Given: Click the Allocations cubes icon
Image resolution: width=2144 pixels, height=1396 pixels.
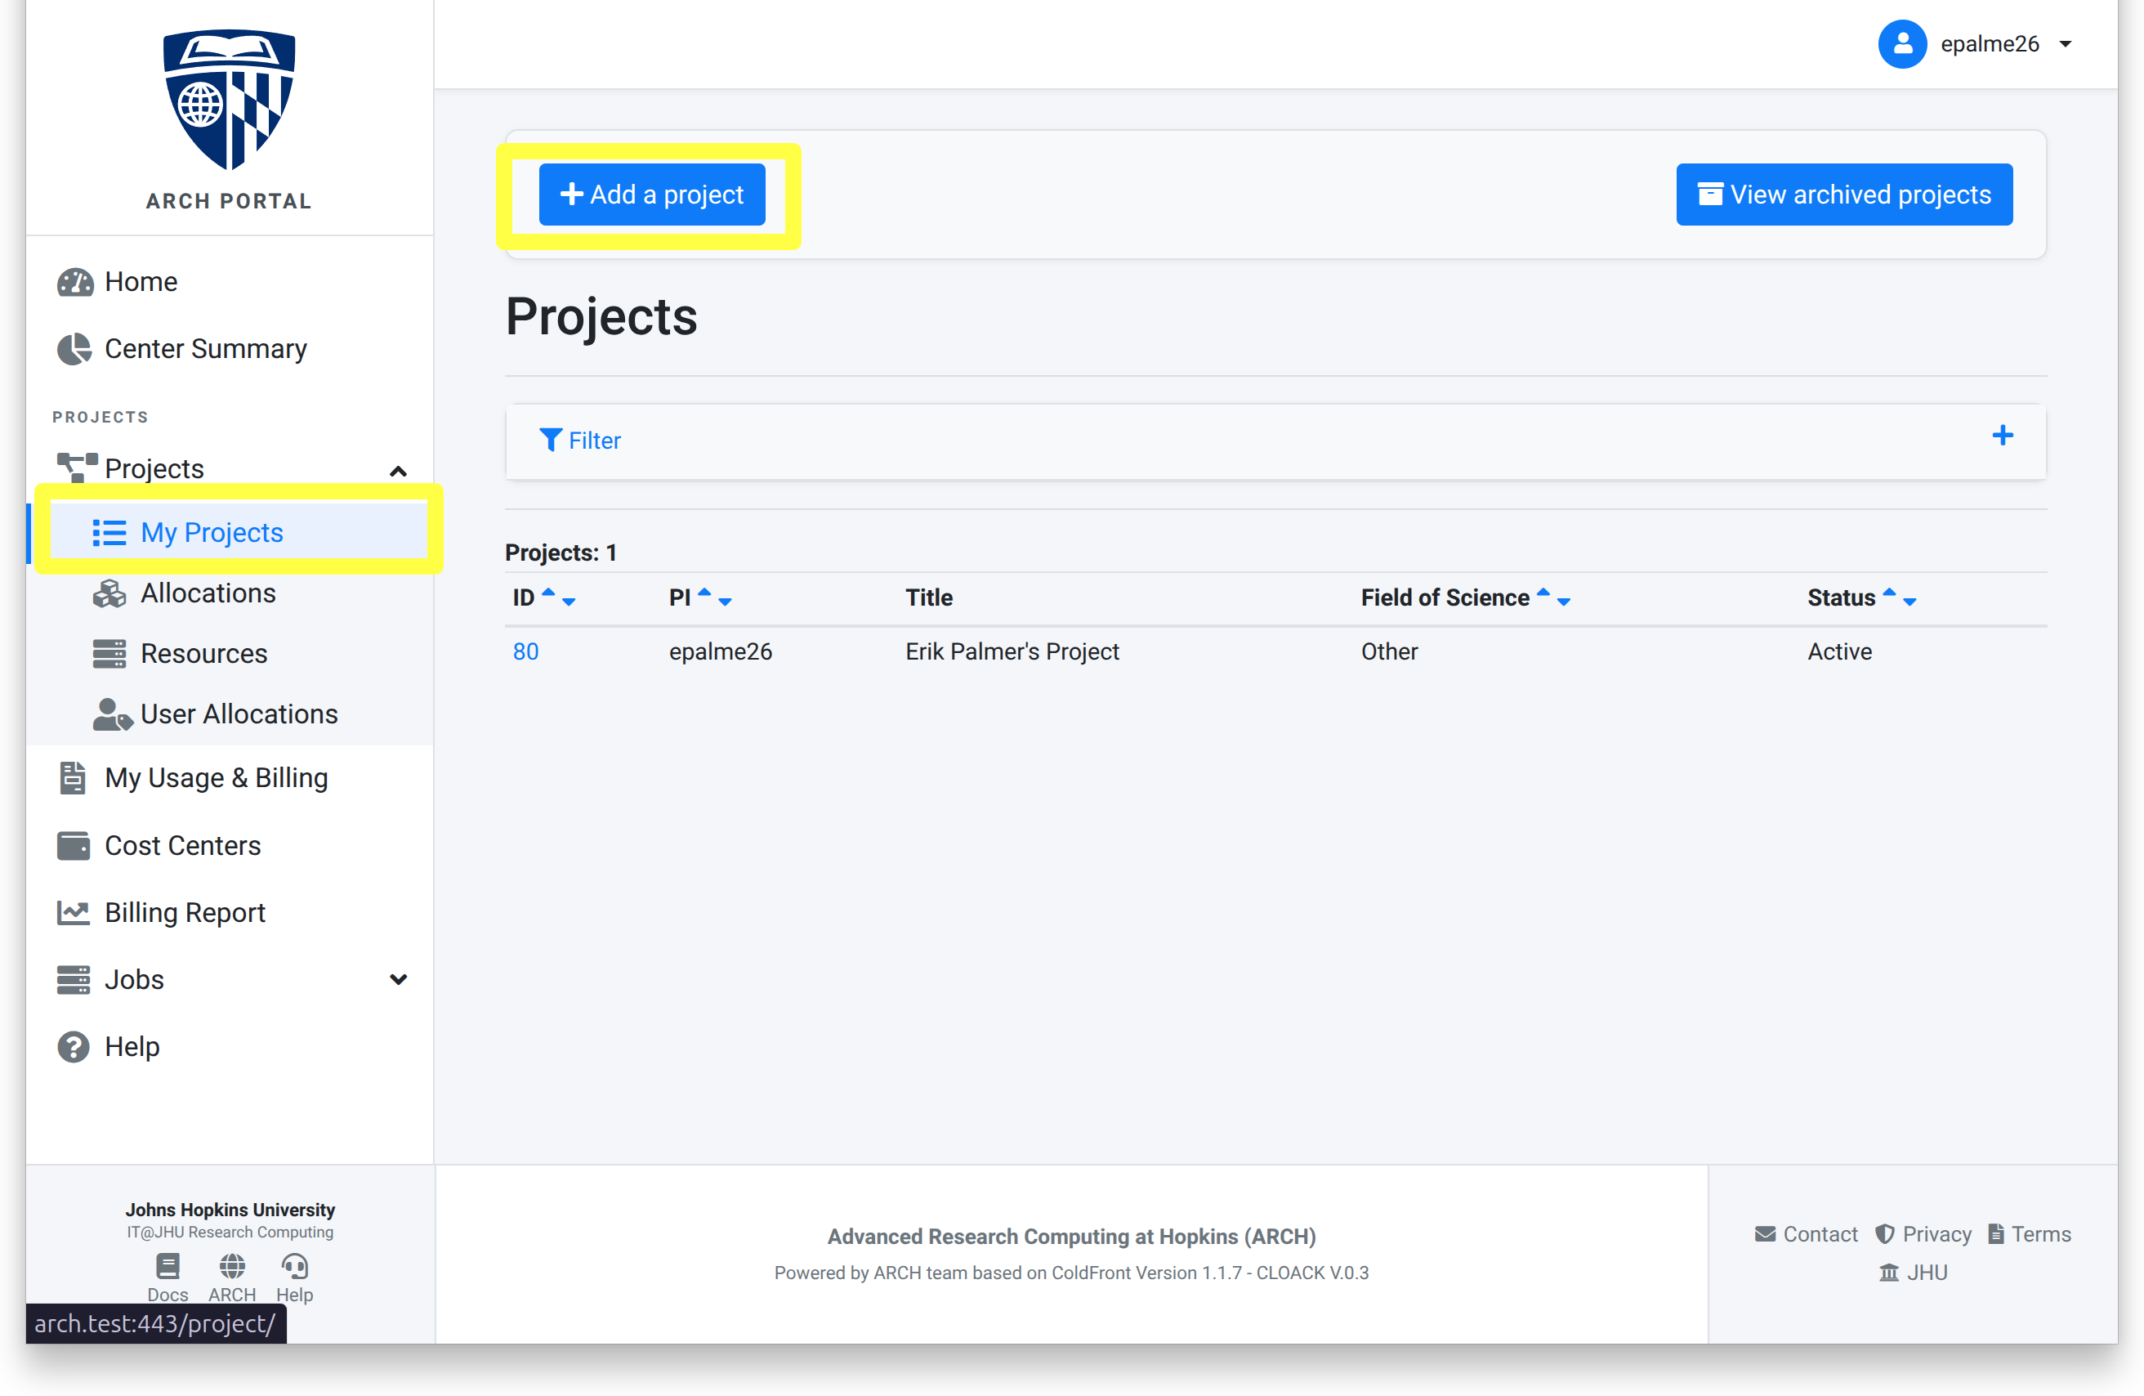Looking at the screenshot, I should (x=109, y=593).
